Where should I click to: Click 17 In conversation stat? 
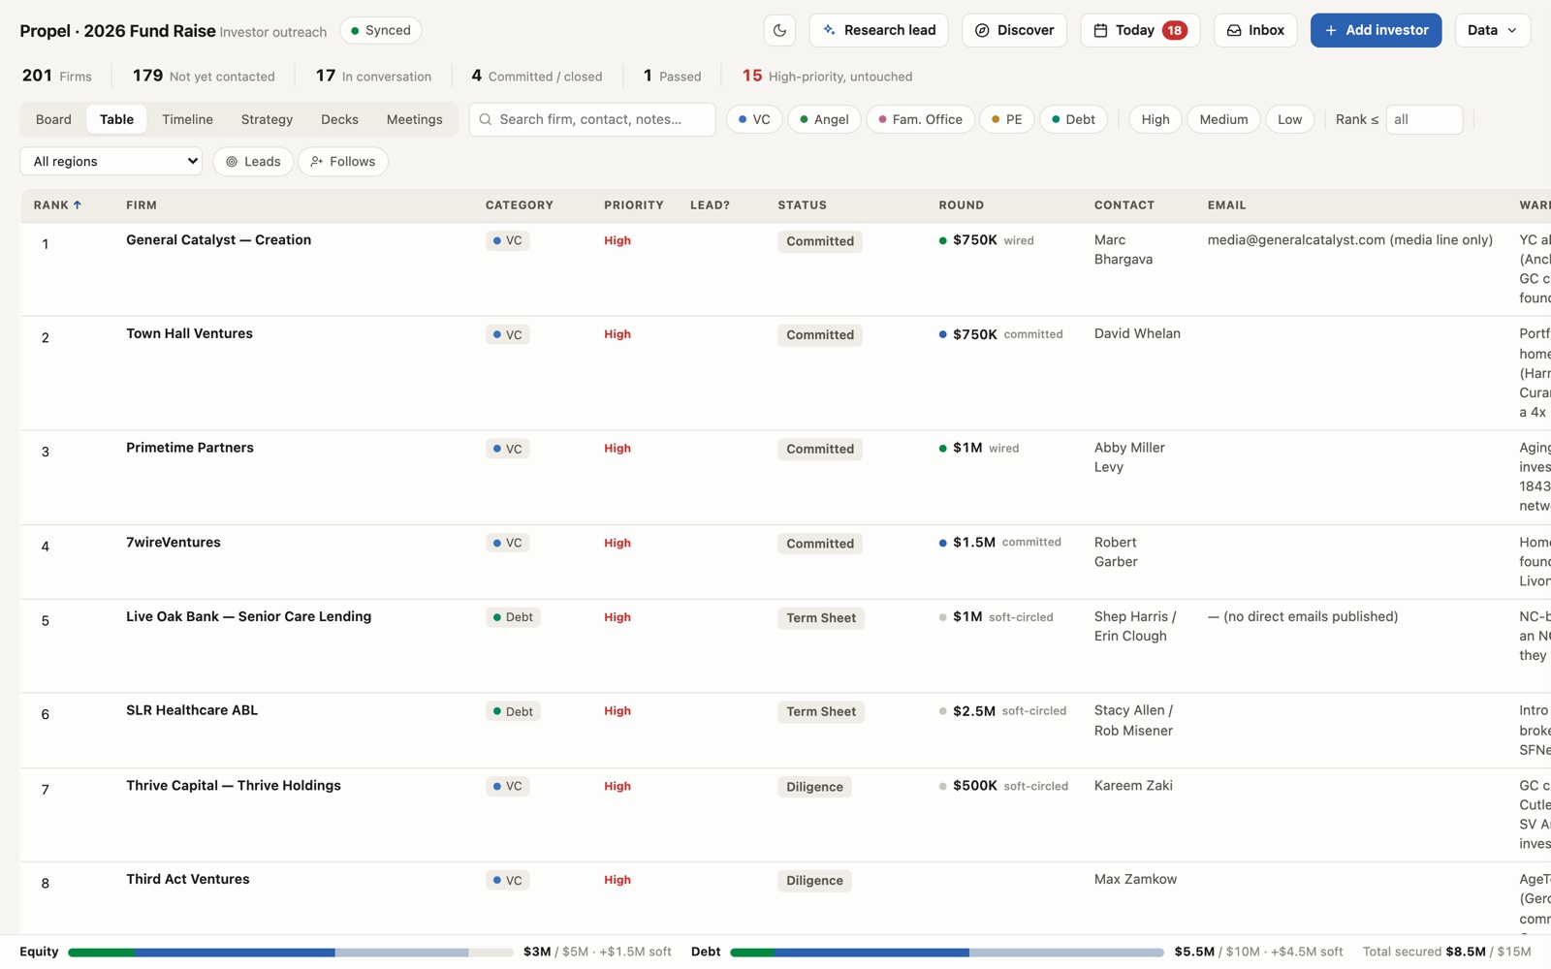point(373,76)
